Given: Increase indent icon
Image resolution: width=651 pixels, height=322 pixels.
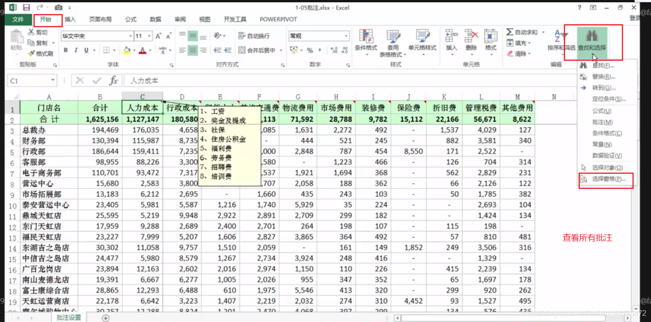Looking at the screenshot, I should tap(228, 50).
